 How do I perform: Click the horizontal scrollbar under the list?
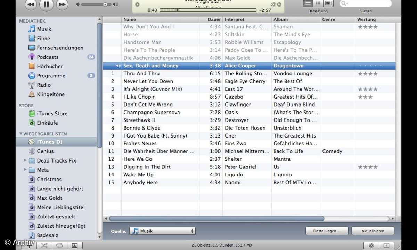tap(216, 219)
